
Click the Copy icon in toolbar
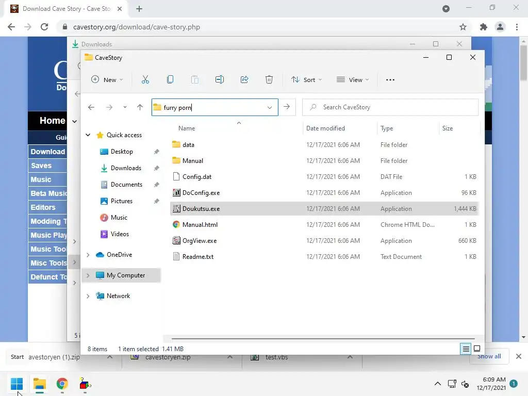[x=170, y=80]
